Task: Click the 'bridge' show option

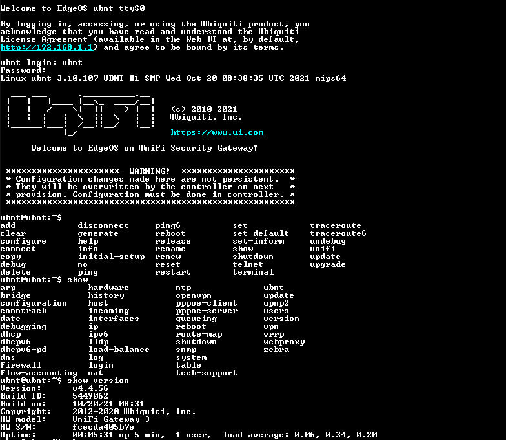Action: pyautogui.click(x=15, y=296)
